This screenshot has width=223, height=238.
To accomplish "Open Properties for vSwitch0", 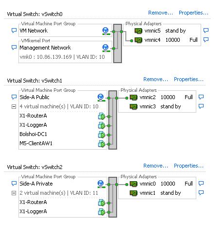I will click(x=193, y=13).
